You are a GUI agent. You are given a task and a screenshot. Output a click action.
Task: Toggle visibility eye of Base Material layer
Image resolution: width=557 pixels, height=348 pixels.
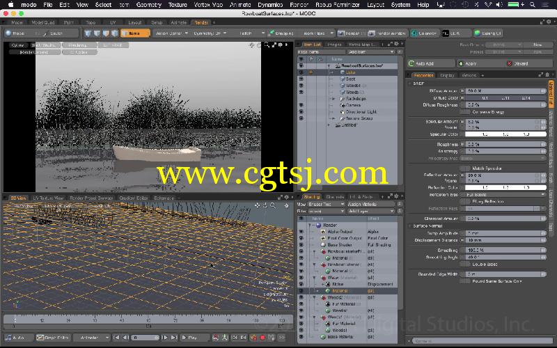[x=301, y=337]
